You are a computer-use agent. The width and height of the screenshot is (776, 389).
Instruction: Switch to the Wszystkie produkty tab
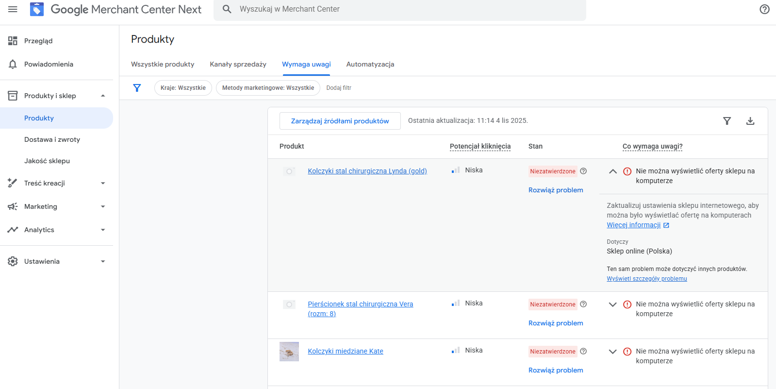[163, 64]
